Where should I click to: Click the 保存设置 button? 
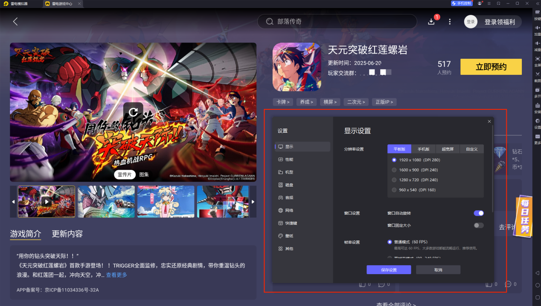click(389, 270)
